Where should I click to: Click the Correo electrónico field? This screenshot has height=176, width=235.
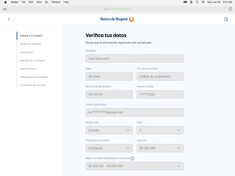coord(134,112)
